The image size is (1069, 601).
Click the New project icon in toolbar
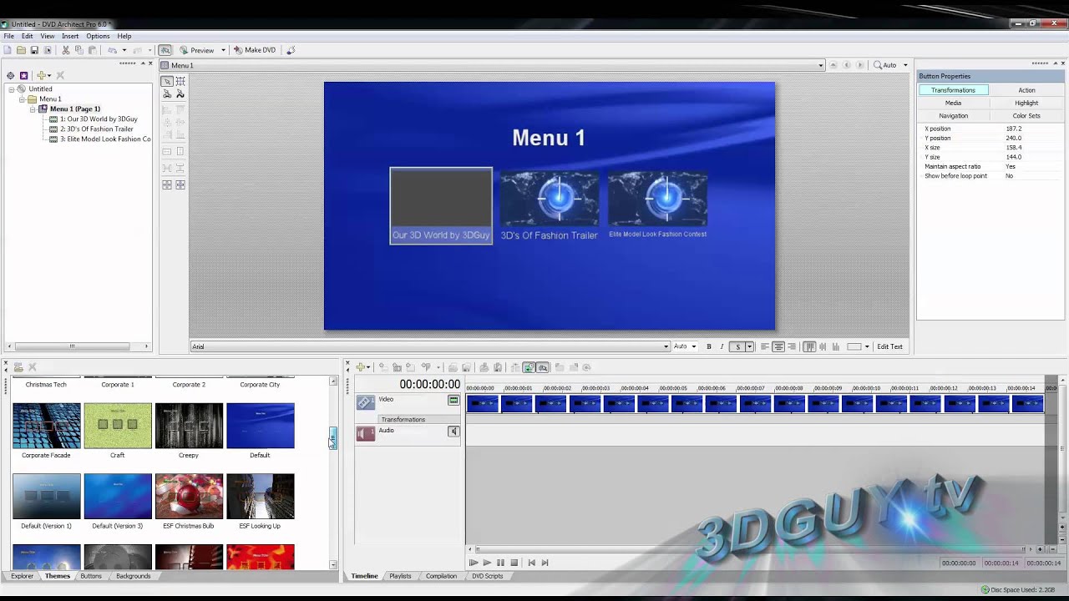point(8,50)
